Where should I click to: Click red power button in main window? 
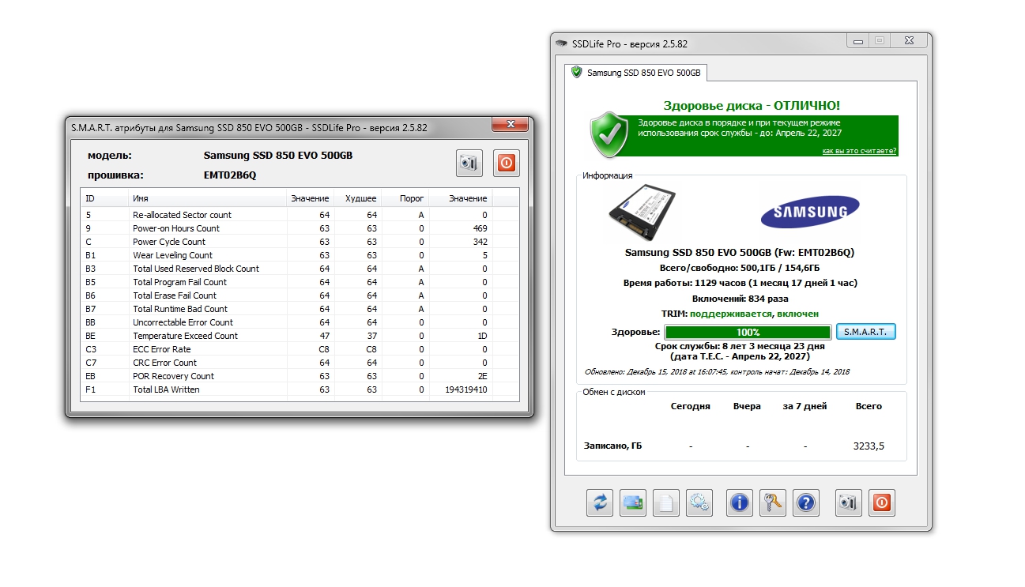click(x=882, y=502)
